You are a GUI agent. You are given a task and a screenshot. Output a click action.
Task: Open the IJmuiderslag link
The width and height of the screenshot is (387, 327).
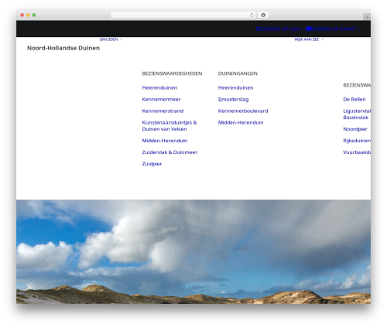click(x=233, y=99)
